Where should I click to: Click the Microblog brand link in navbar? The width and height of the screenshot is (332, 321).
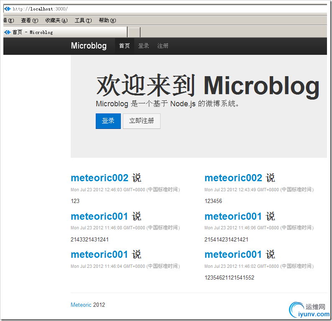pyautogui.click(x=89, y=46)
